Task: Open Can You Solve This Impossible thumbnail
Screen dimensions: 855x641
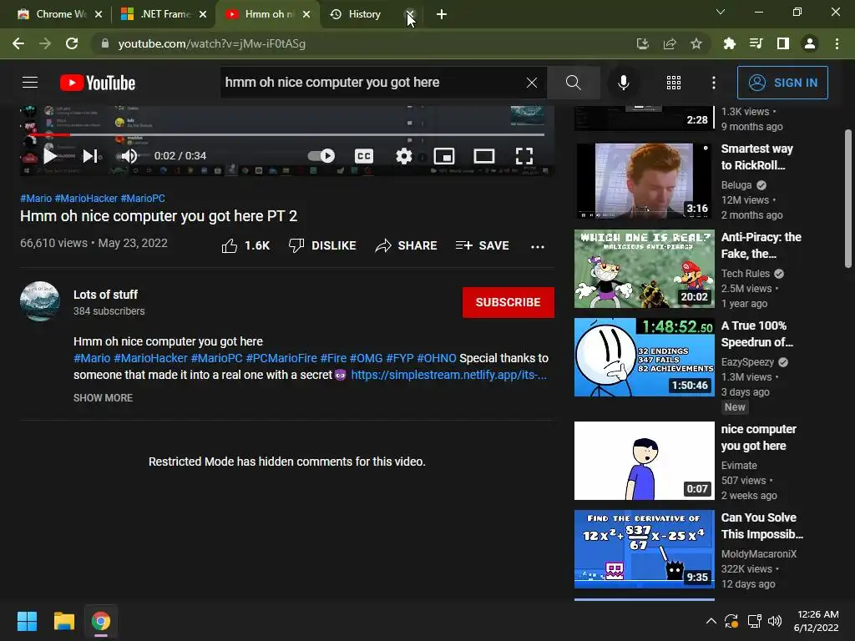Action: (644, 549)
